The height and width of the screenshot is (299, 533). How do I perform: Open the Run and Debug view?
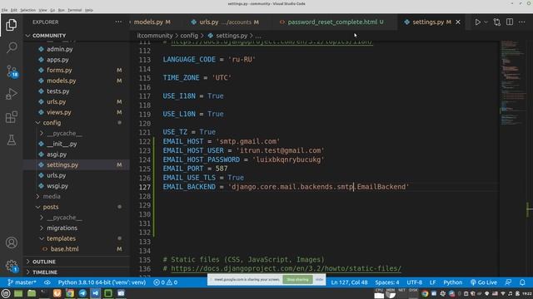pyautogui.click(x=11, y=94)
